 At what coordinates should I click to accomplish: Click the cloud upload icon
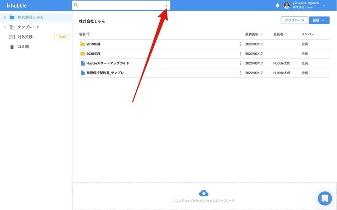203,193
